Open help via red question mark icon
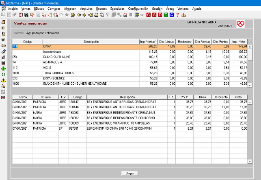Viewport: 261px width, 180px height. 178,15
